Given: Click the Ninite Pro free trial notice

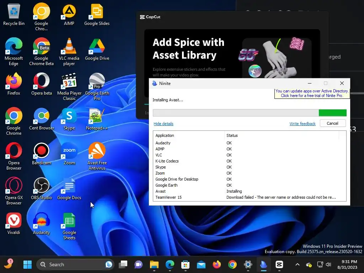Looking at the screenshot, I should tap(312, 93).
